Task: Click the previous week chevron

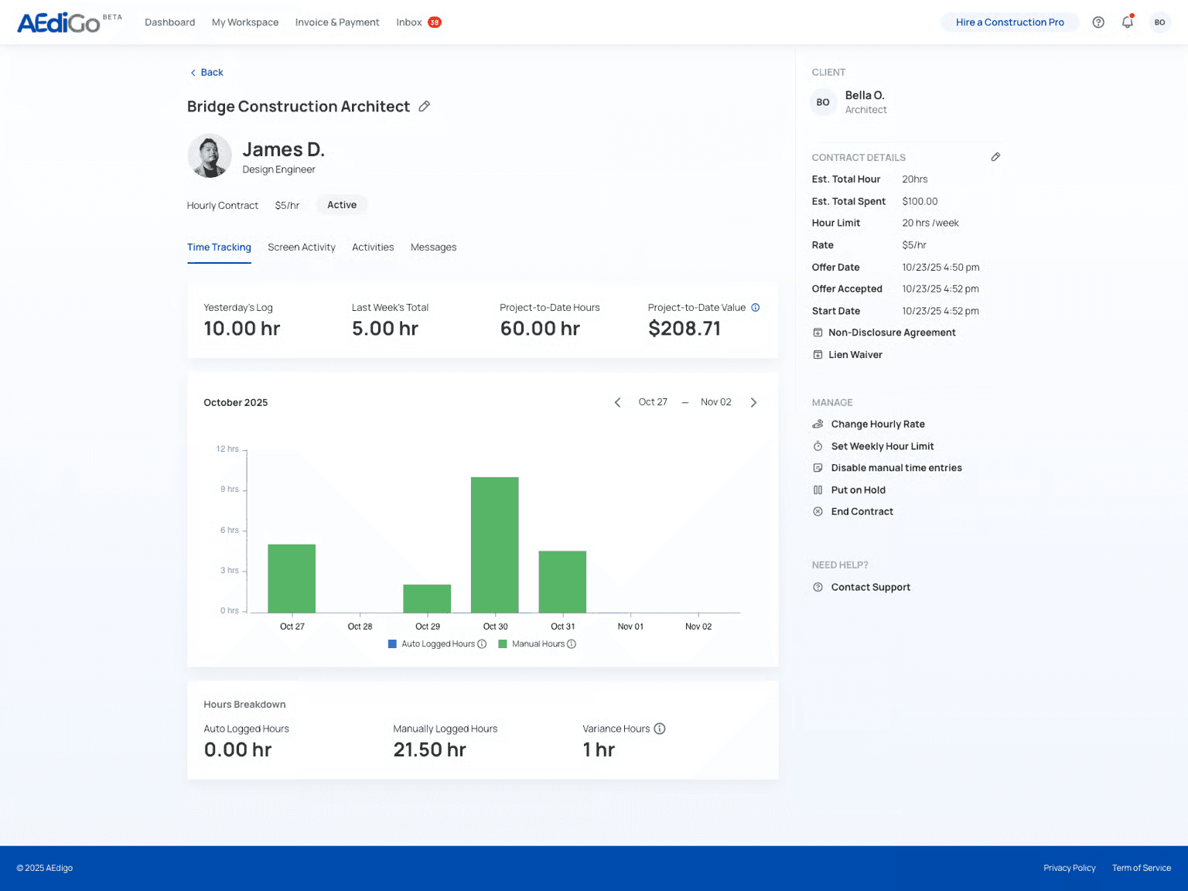Action: pyautogui.click(x=617, y=402)
